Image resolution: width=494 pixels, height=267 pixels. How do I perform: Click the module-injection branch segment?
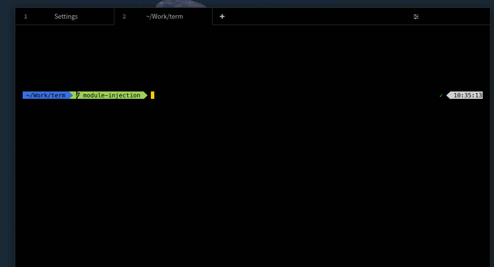pos(111,95)
